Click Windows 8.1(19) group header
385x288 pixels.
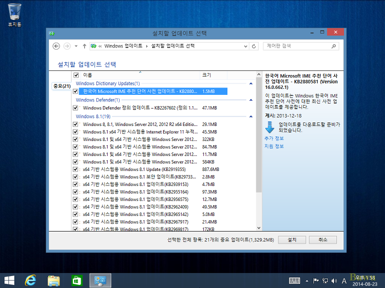coord(93,116)
